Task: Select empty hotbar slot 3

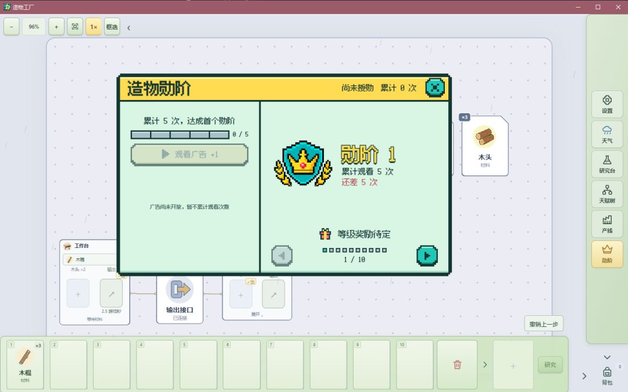Action: click(x=112, y=364)
